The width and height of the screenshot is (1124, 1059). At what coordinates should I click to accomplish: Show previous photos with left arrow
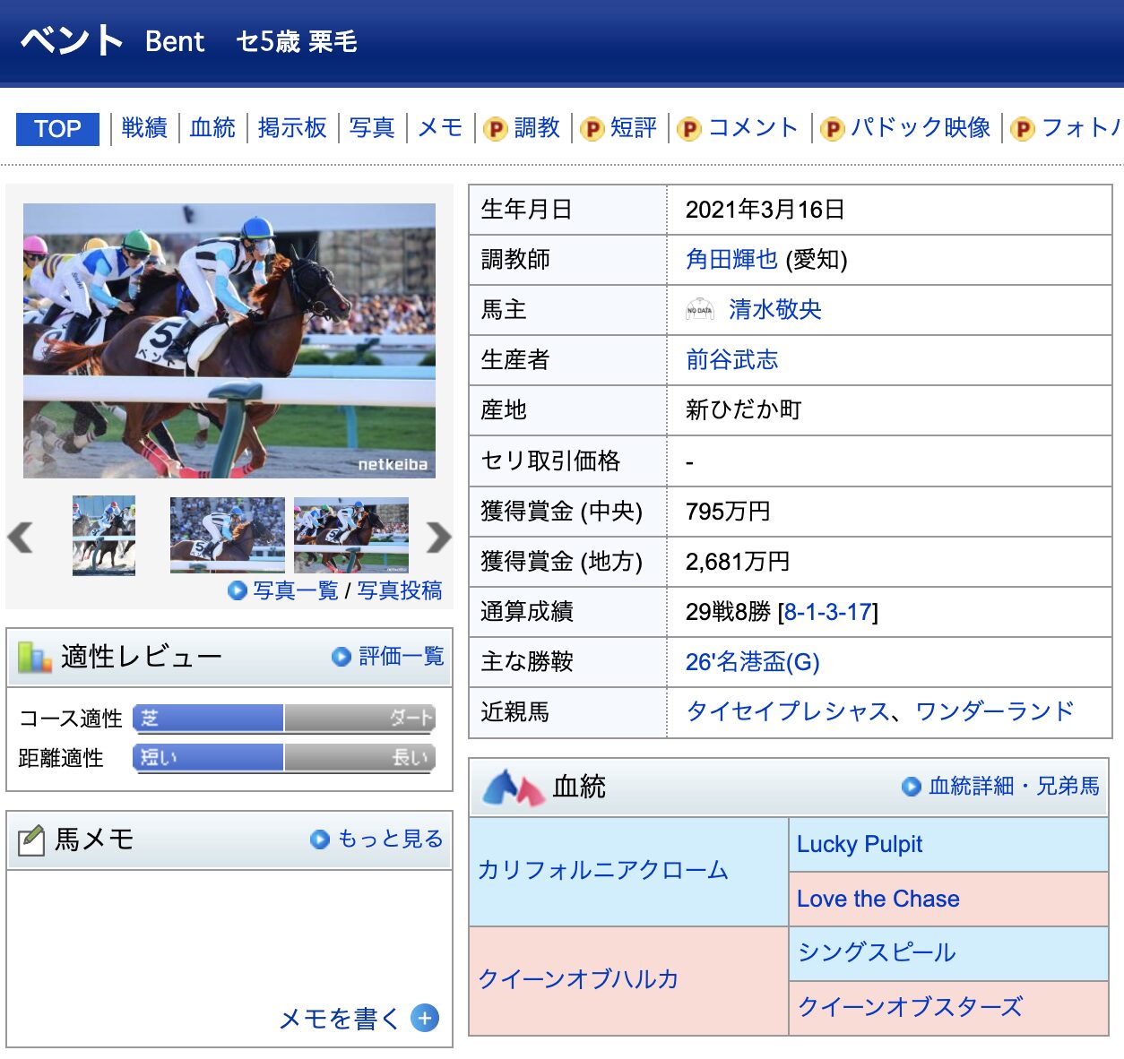[20, 538]
